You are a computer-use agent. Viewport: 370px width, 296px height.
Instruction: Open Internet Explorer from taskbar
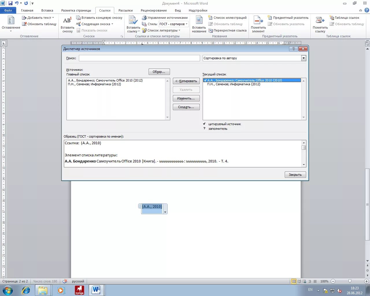click(x=26, y=290)
